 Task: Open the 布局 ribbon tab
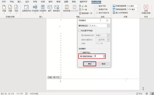(35, 2)
